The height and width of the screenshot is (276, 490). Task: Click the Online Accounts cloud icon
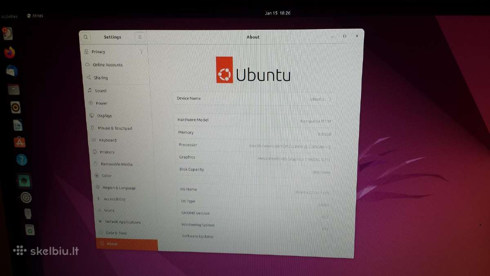click(87, 65)
